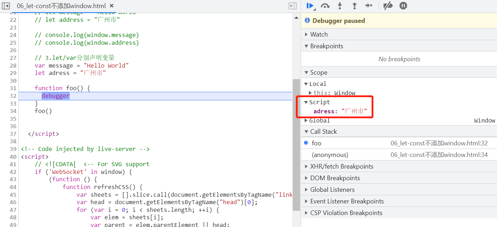Select the foo call stack frame
Screen dimensions: 497x227
tap(316, 143)
